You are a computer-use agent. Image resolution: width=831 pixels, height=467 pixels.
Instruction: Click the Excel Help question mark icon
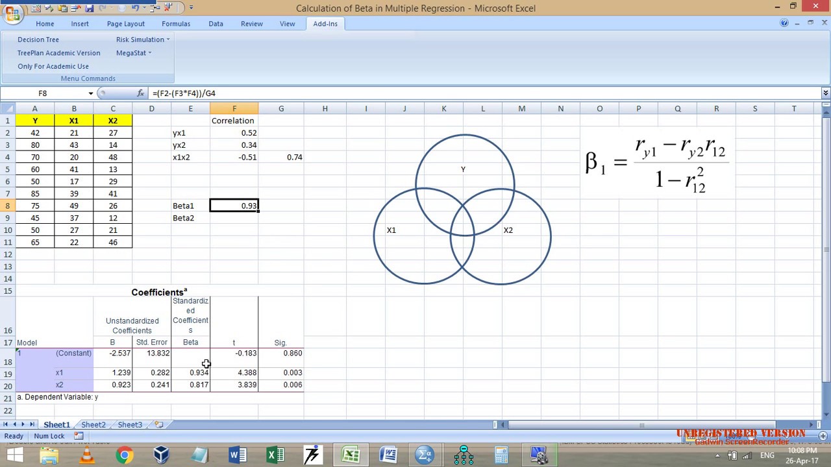click(x=784, y=23)
